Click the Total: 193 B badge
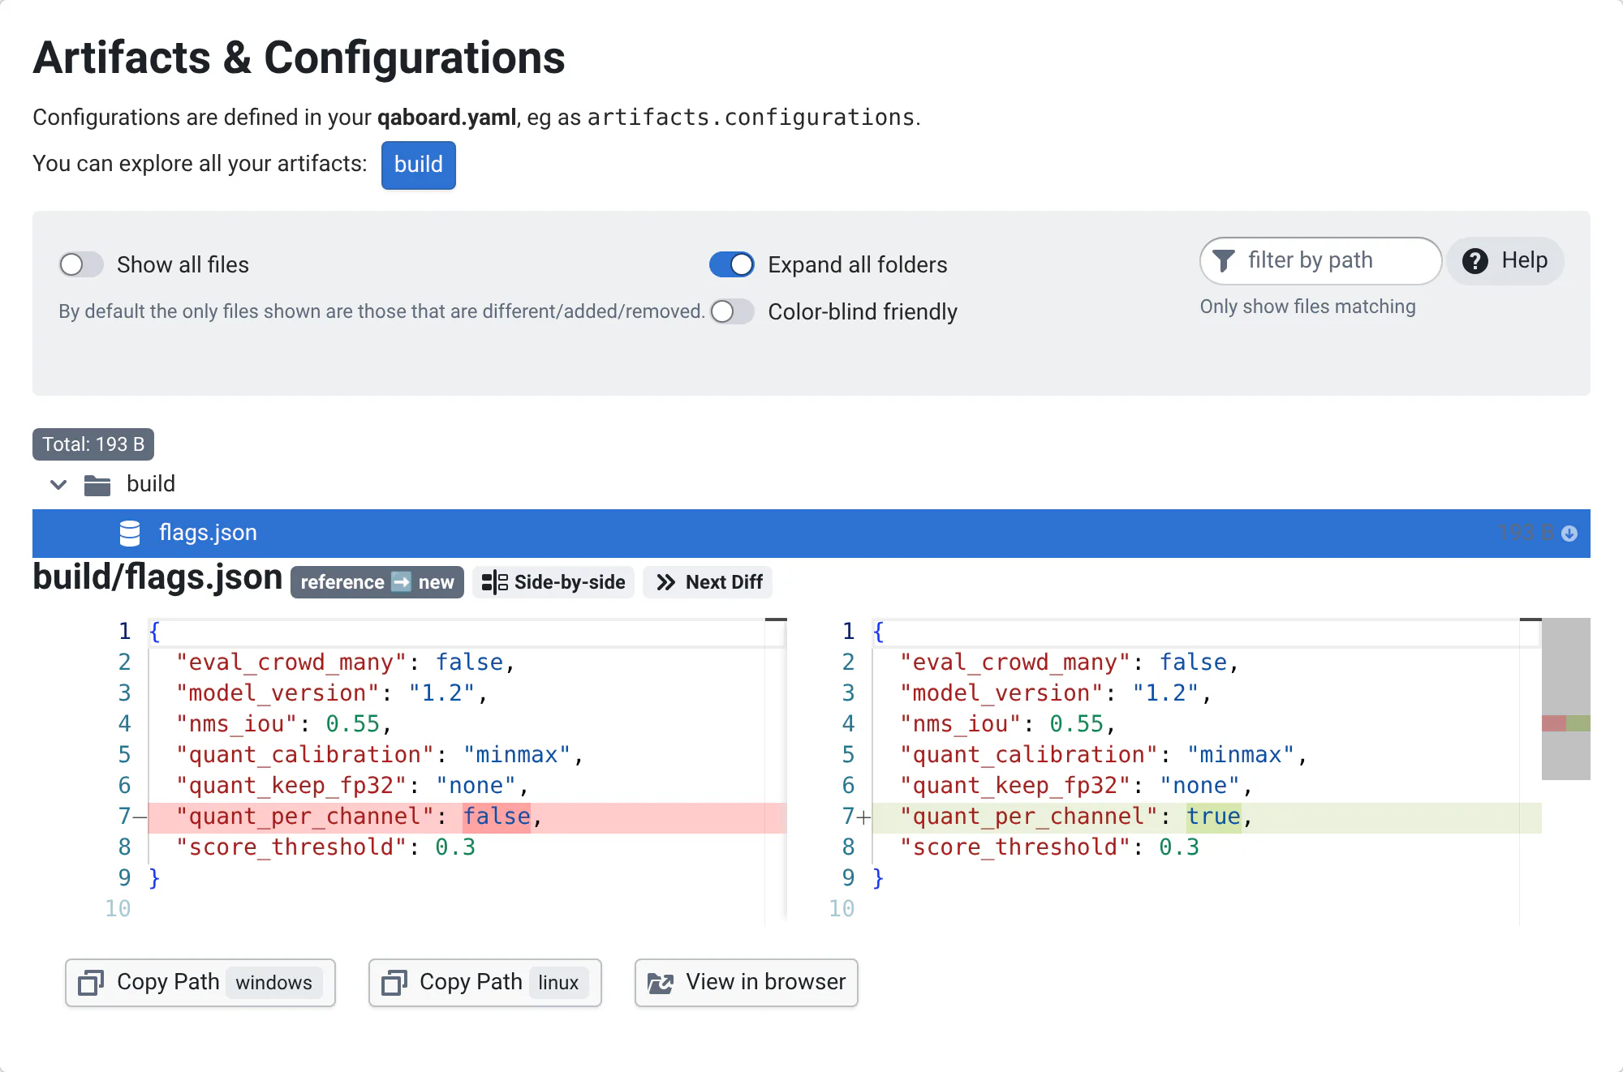Viewport: 1623px width, 1072px height. pos(93,444)
